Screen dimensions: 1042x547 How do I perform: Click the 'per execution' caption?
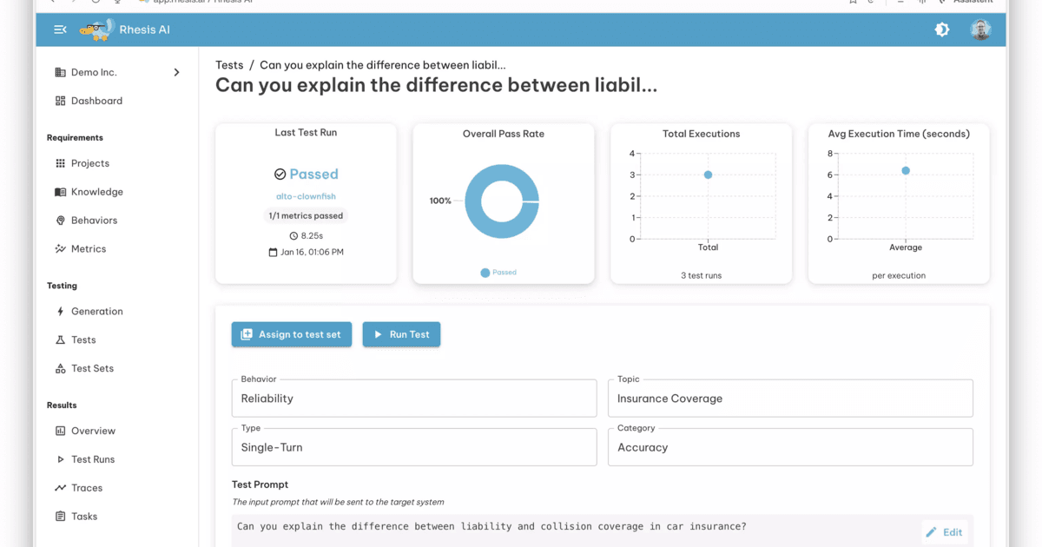[899, 275]
